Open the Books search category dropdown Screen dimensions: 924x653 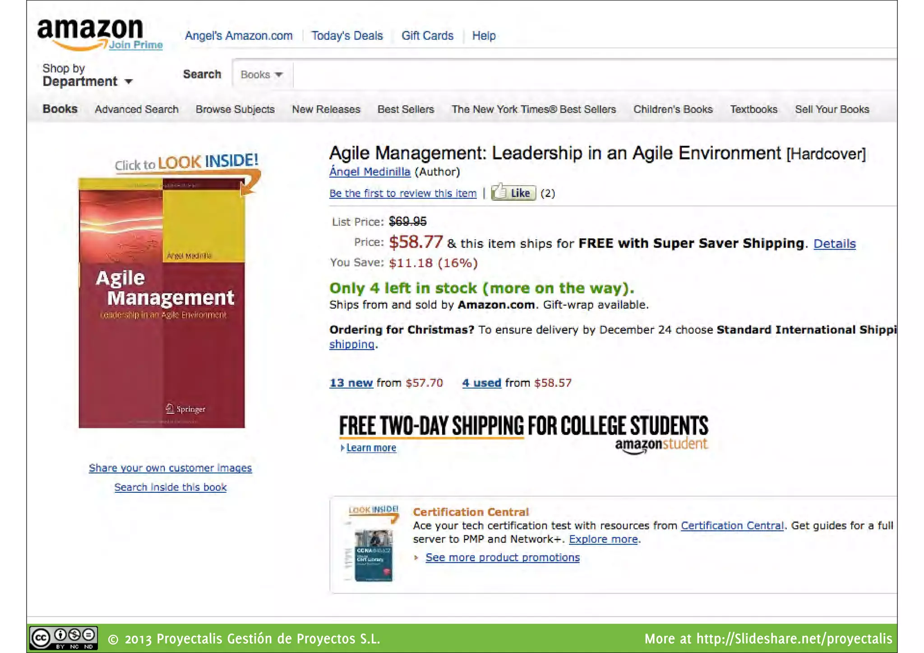[262, 75]
